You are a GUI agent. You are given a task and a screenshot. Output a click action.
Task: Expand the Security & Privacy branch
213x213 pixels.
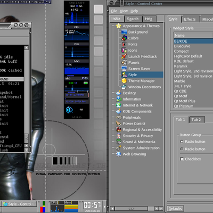(x=113, y=135)
